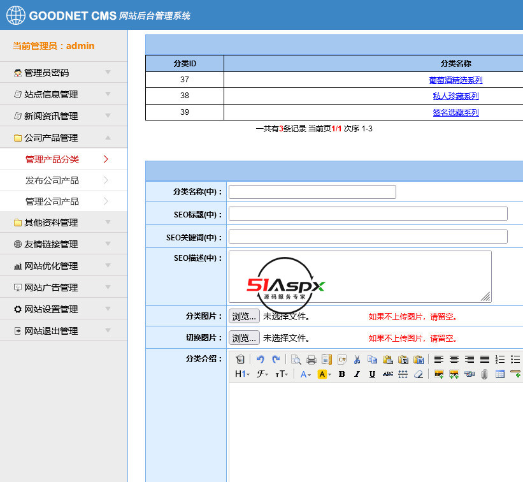The width and height of the screenshot is (523, 482).
Task: Click 浏览 button for 分类图片
Action: click(x=244, y=316)
